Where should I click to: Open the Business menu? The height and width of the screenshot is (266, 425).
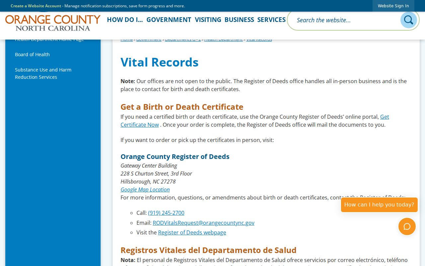coord(239,20)
